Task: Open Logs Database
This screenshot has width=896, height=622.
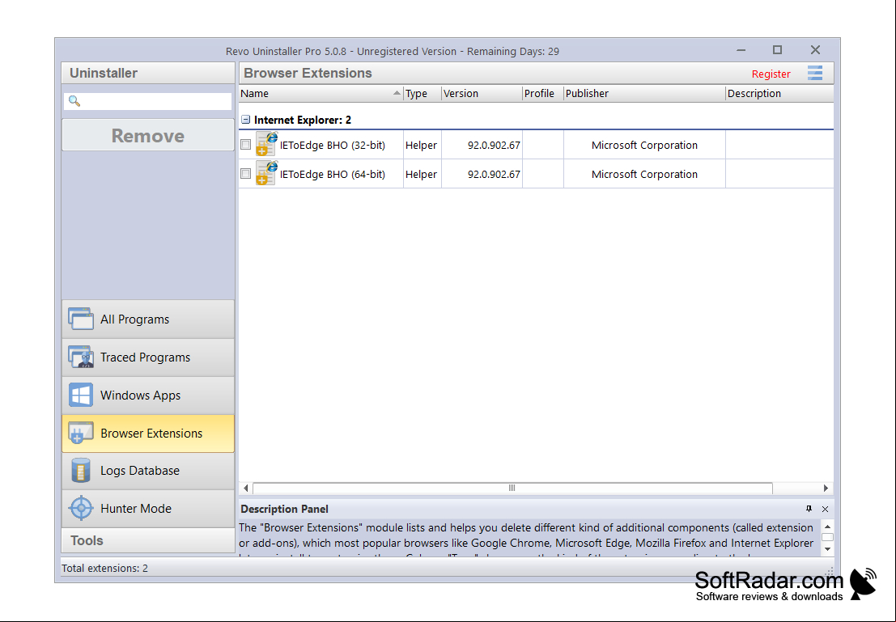Action: click(x=148, y=471)
